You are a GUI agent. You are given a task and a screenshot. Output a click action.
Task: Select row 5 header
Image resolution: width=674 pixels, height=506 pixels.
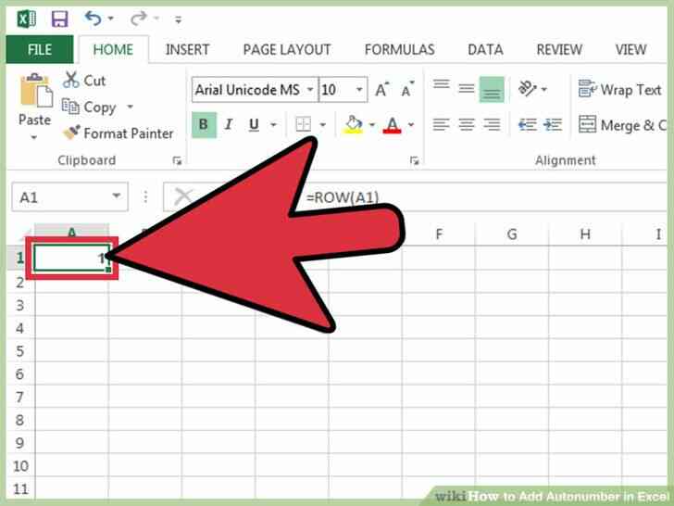click(x=20, y=351)
